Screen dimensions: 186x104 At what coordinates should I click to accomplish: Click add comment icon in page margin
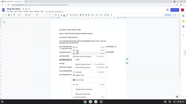click(x=127, y=59)
